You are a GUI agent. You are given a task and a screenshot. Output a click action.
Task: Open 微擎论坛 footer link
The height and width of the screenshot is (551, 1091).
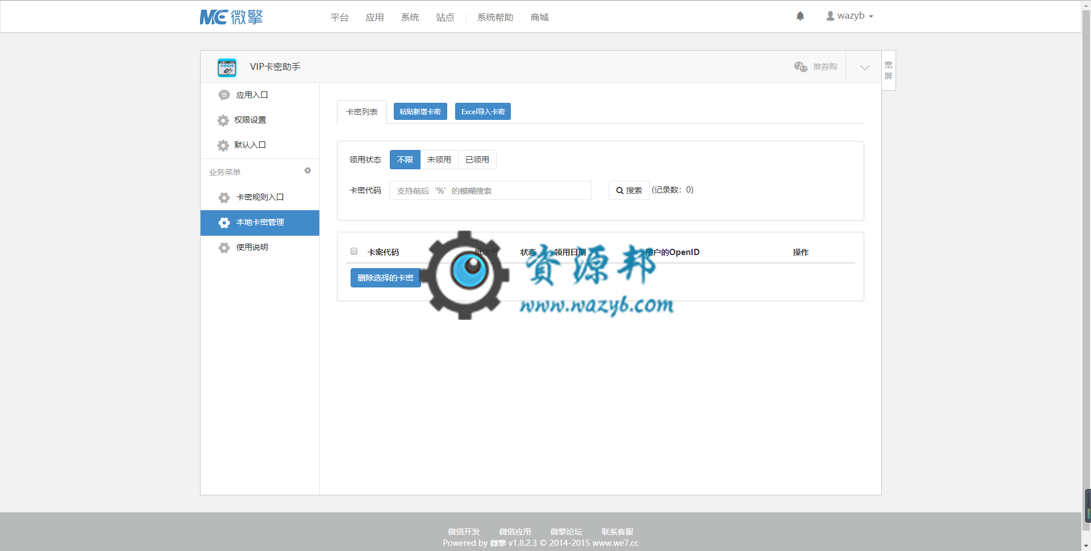point(566,532)
